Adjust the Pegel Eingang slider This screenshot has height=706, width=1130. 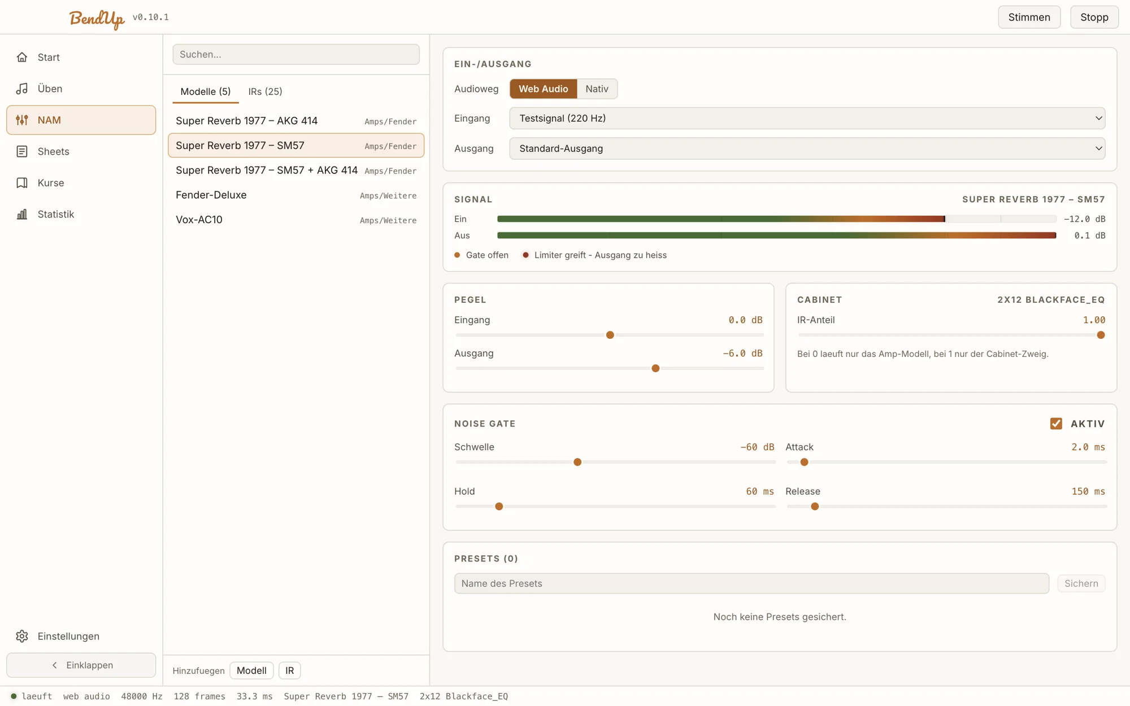pos(610,335)
